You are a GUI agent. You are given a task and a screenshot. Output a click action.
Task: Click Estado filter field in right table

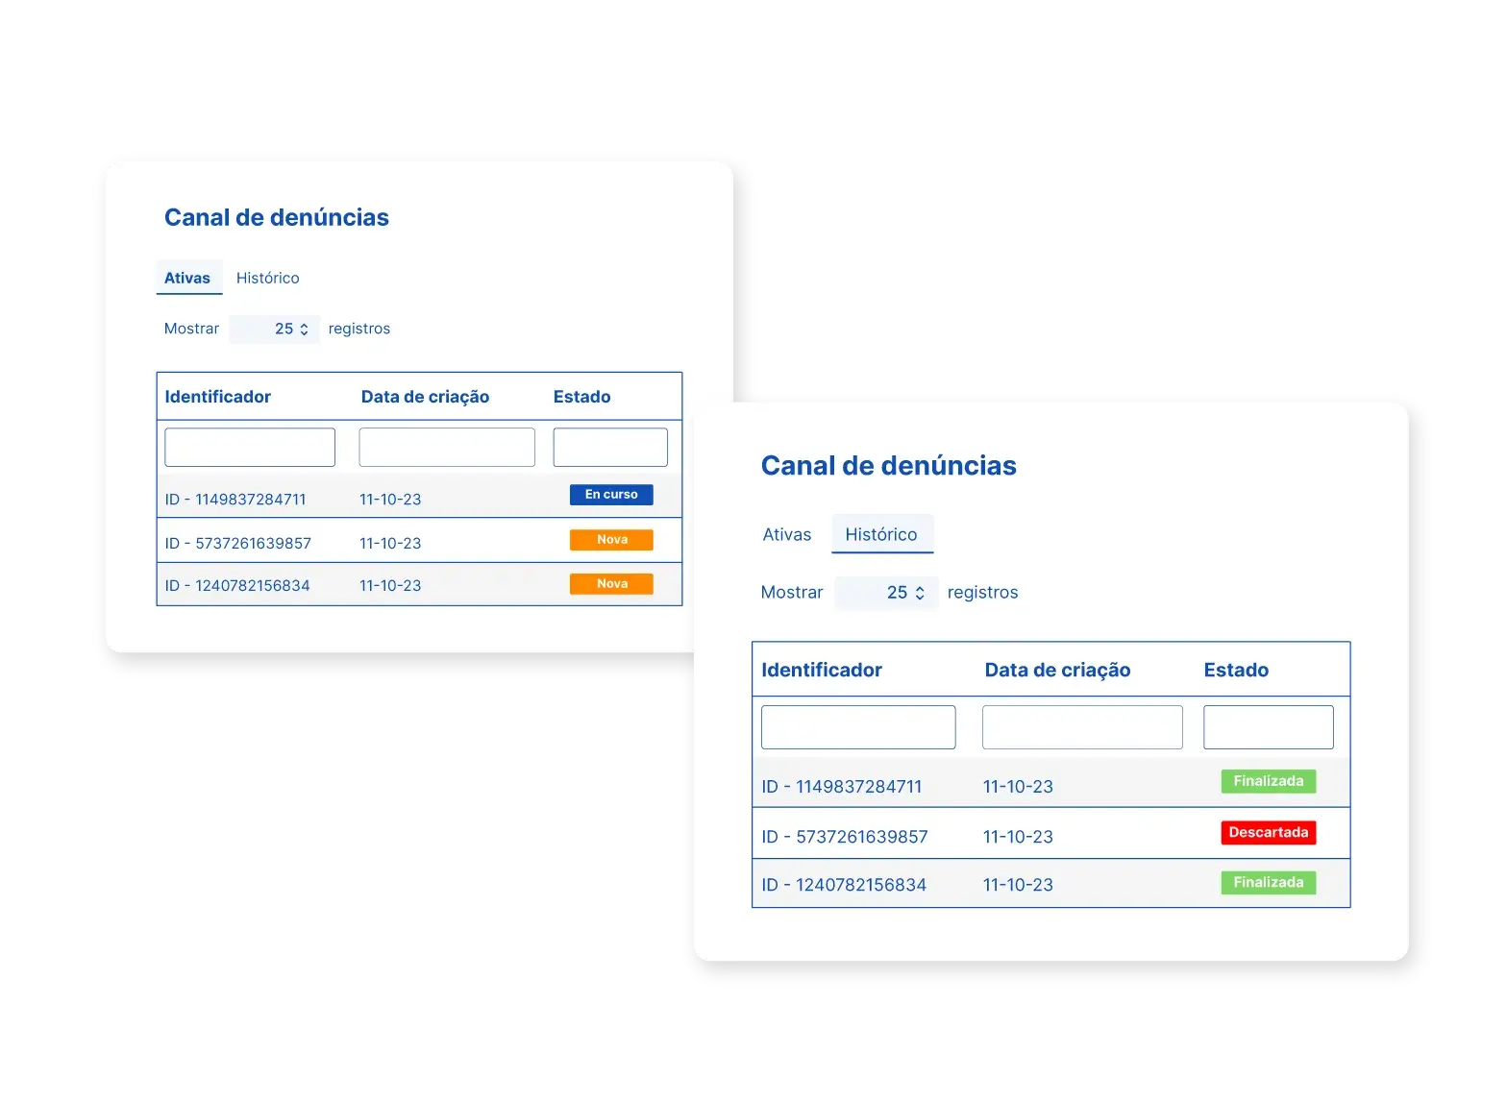(1268, 727)
